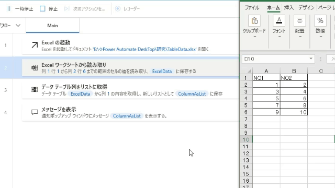The image size is (335, 188).
Task: Select cell A4 containing 5
Action: 266,98
